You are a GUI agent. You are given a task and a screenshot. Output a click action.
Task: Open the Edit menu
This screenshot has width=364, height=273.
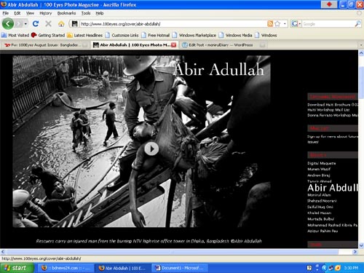(17, 13)
